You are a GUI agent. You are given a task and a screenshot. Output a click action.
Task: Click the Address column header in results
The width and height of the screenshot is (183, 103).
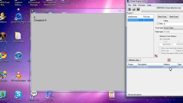pos(133,17)
